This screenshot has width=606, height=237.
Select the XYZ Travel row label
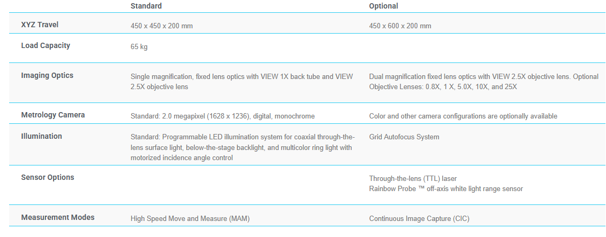tap(40, 25)
